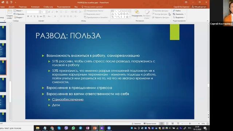
Task: Select the oval shape in the shapes gallery
Action: pyautogui.click(x=125, y=11)
